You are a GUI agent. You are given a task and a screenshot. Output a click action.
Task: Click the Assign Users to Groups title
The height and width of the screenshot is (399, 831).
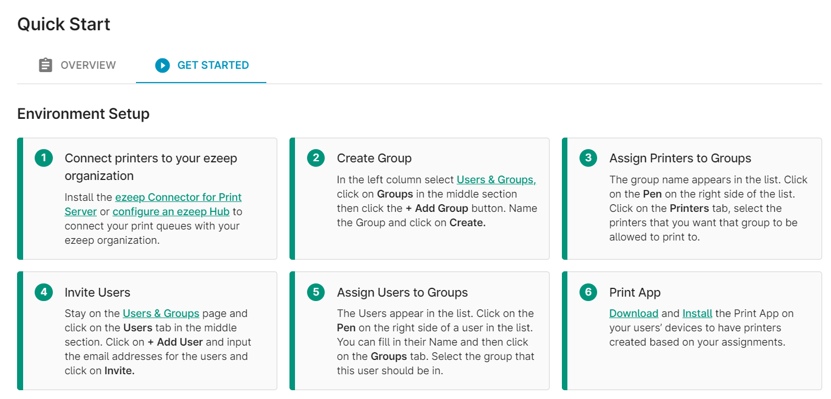[x=402, y=292]
